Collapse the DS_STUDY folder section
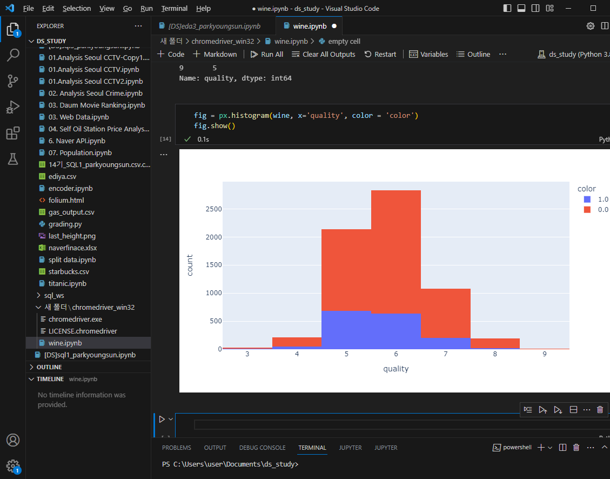 [88, 41]
